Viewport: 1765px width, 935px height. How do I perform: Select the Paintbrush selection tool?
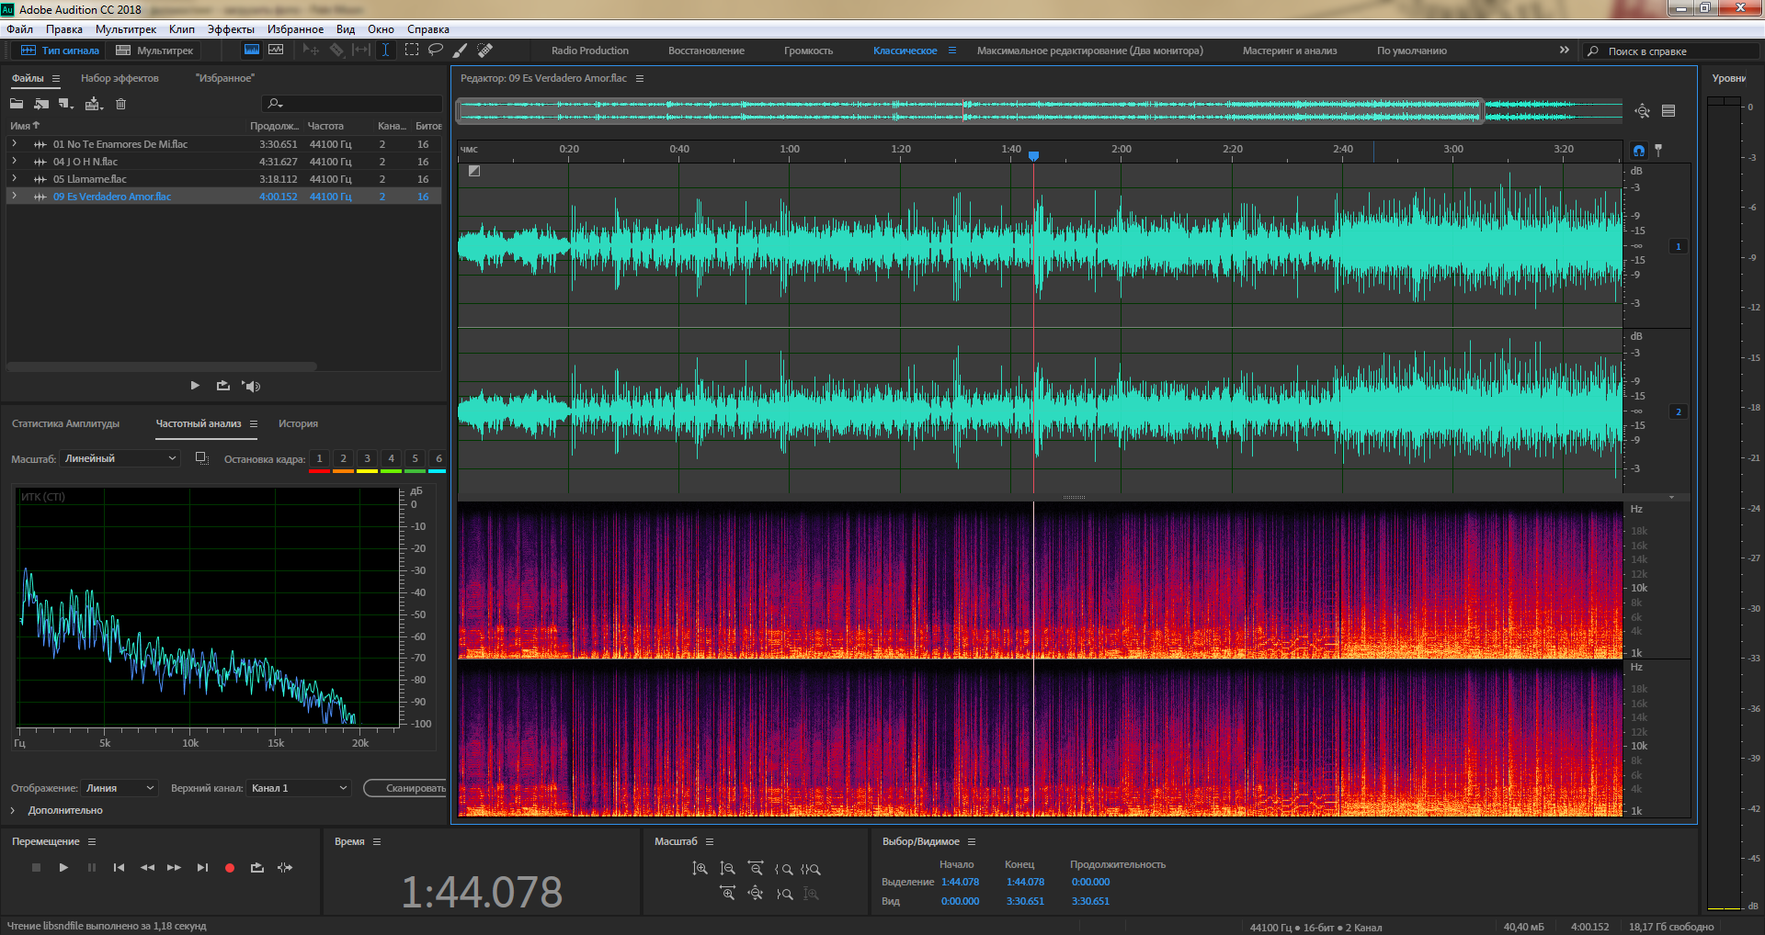tap(460, 51)
